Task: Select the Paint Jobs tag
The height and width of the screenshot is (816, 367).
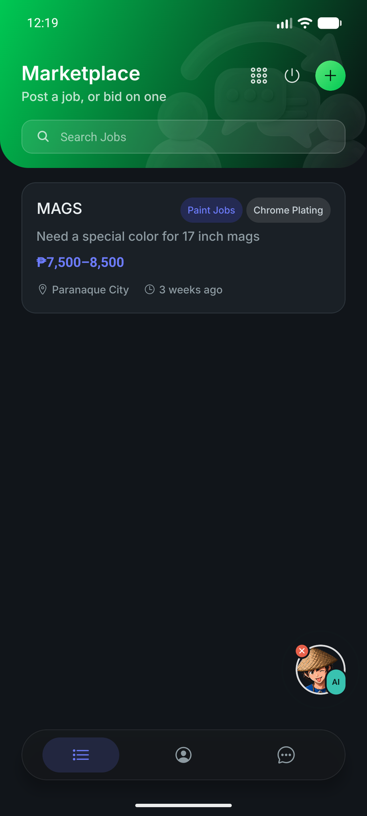Action: point(211,210)
